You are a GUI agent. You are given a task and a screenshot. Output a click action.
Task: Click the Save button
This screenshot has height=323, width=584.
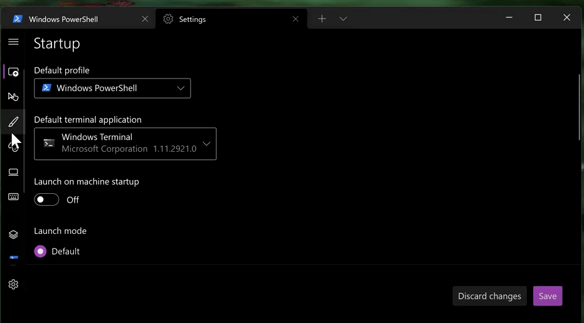548,296
